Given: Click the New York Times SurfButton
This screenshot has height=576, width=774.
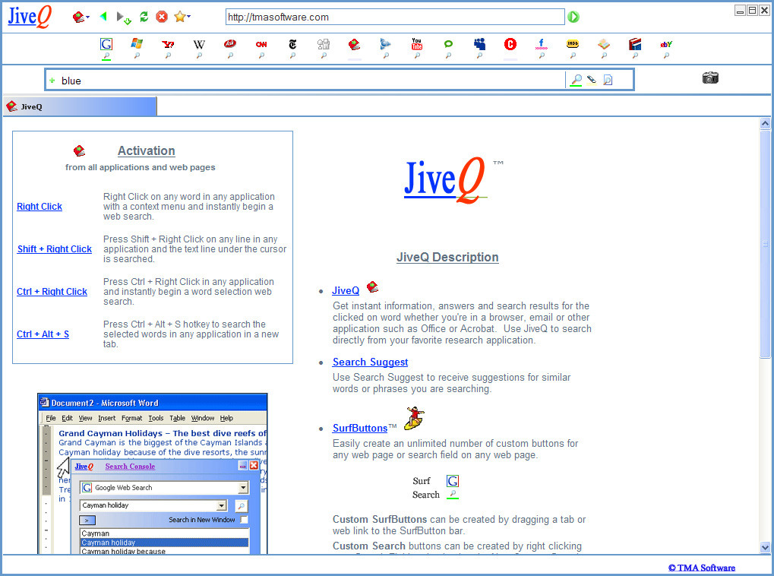Looking at the screenshot, I should [x=292, y=44].
